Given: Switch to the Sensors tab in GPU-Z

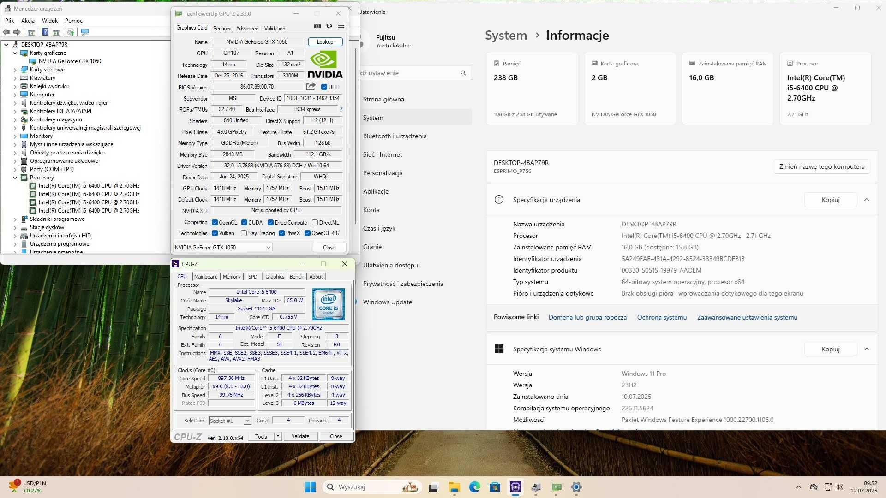Looking at the screenshot, I should (x=221, y=28).
